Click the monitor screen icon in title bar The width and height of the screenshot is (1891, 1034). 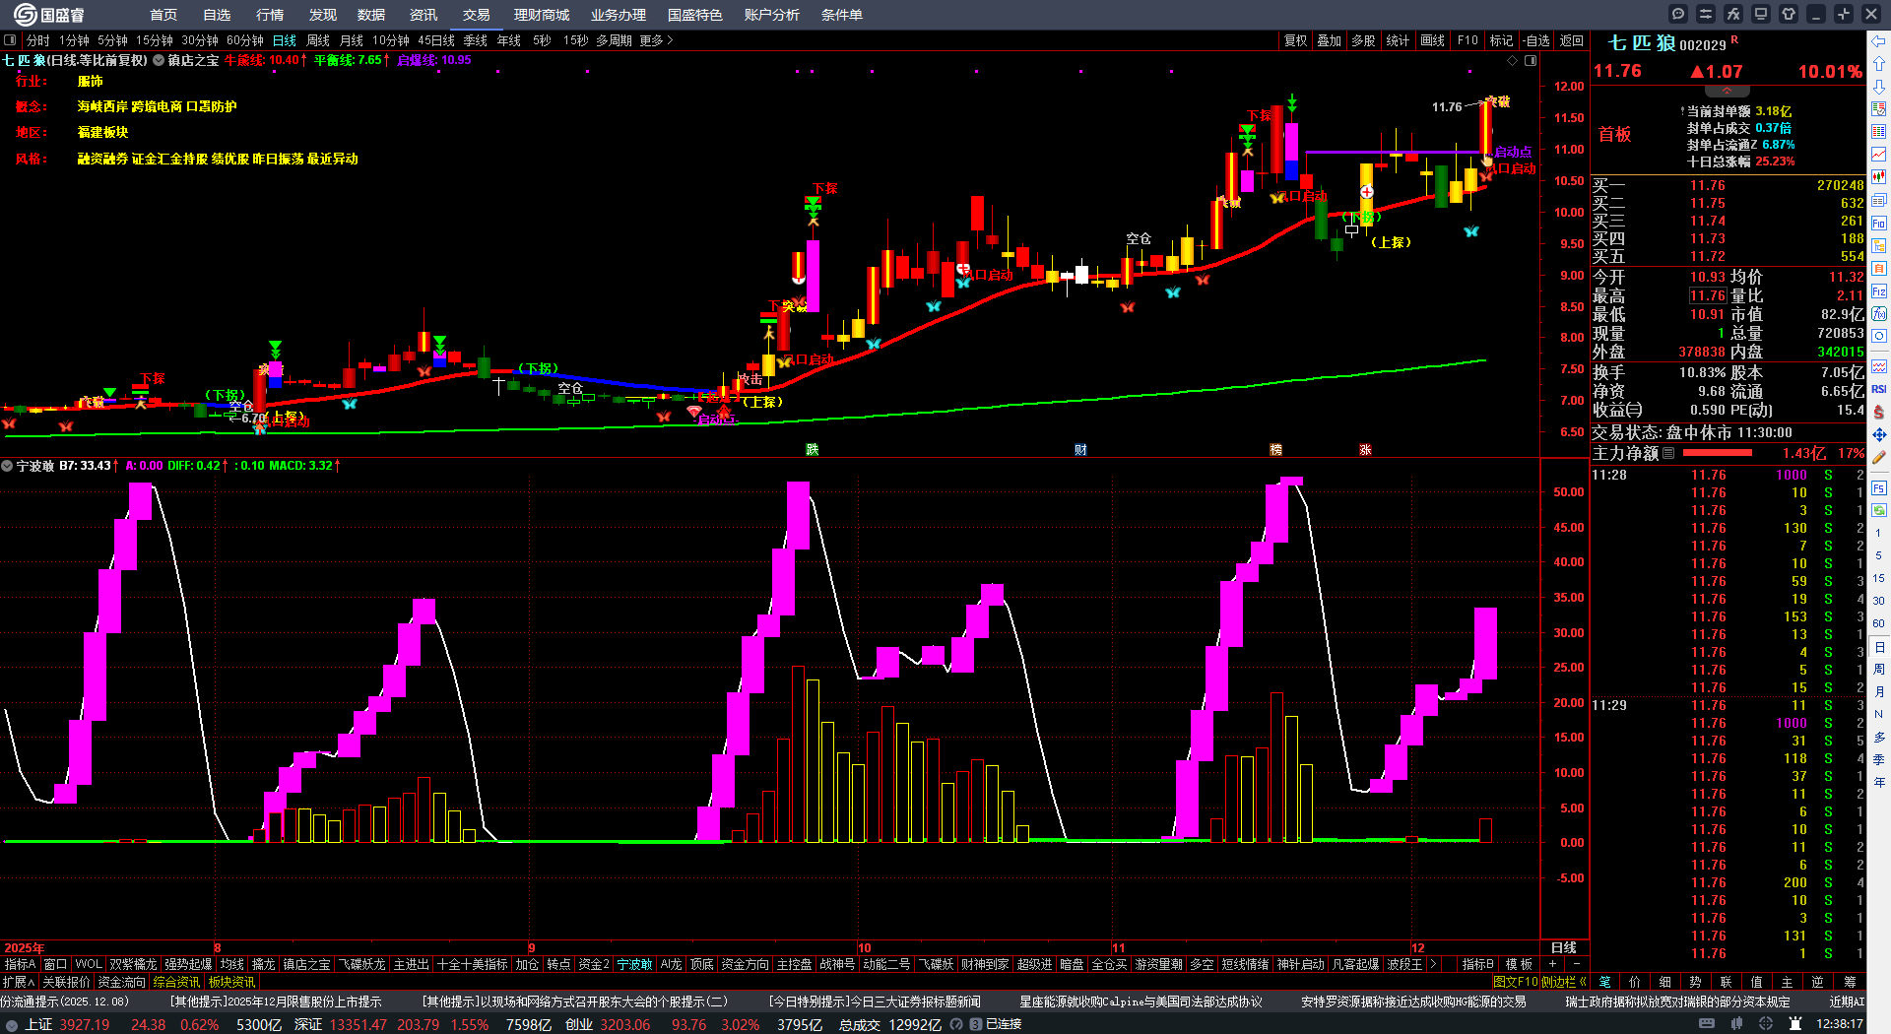pos(1761,14)
